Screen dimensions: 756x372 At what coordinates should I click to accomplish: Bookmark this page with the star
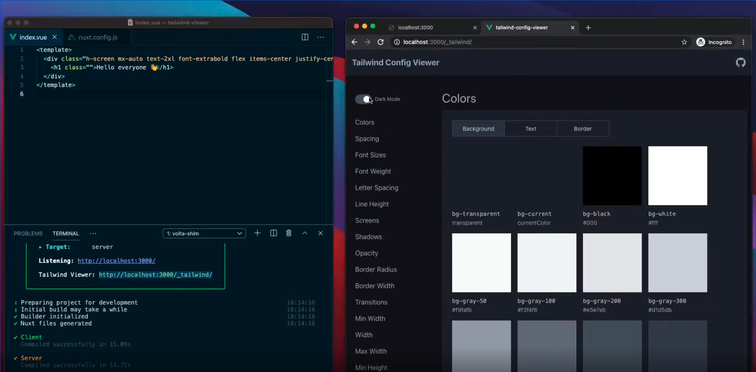[684, 42]
